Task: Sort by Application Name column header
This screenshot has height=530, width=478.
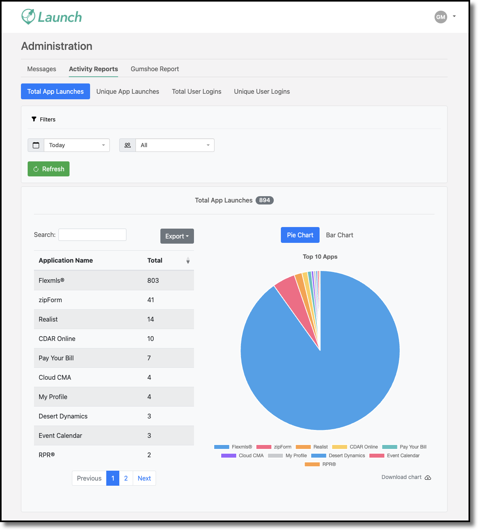Action: (x=66, y=260)
